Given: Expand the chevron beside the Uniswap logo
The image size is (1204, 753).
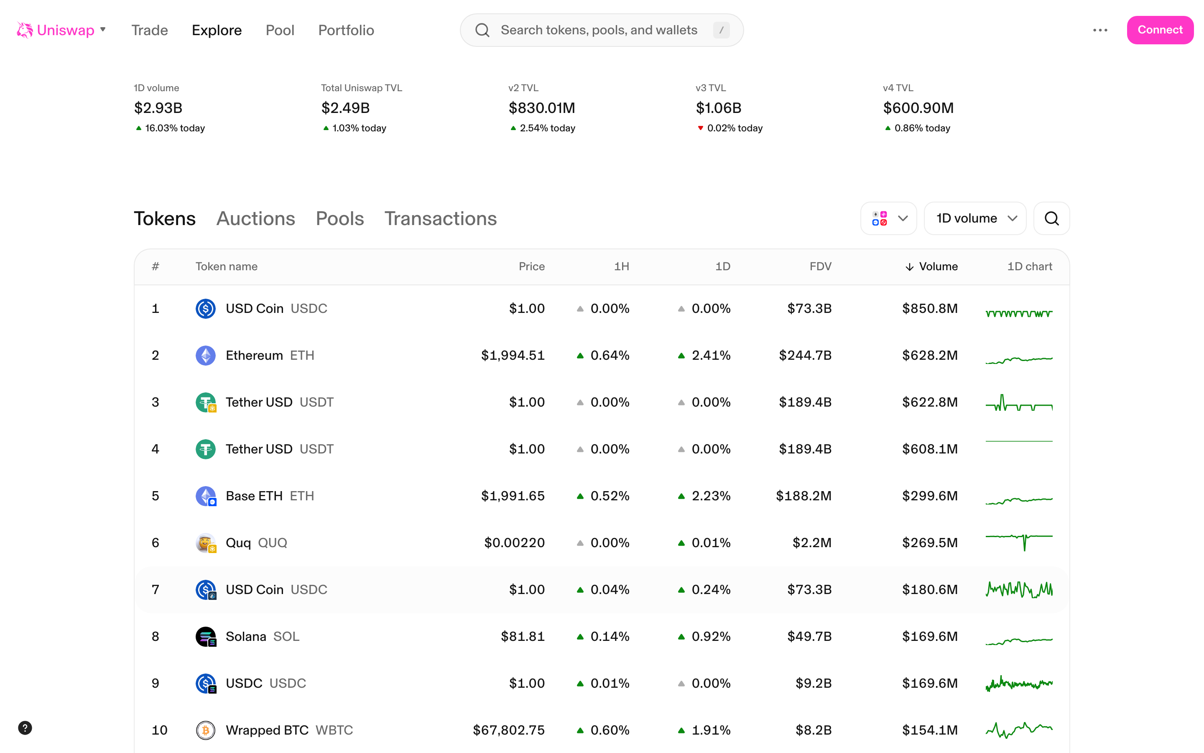Looking at the screenshot, I should (103, 30).
